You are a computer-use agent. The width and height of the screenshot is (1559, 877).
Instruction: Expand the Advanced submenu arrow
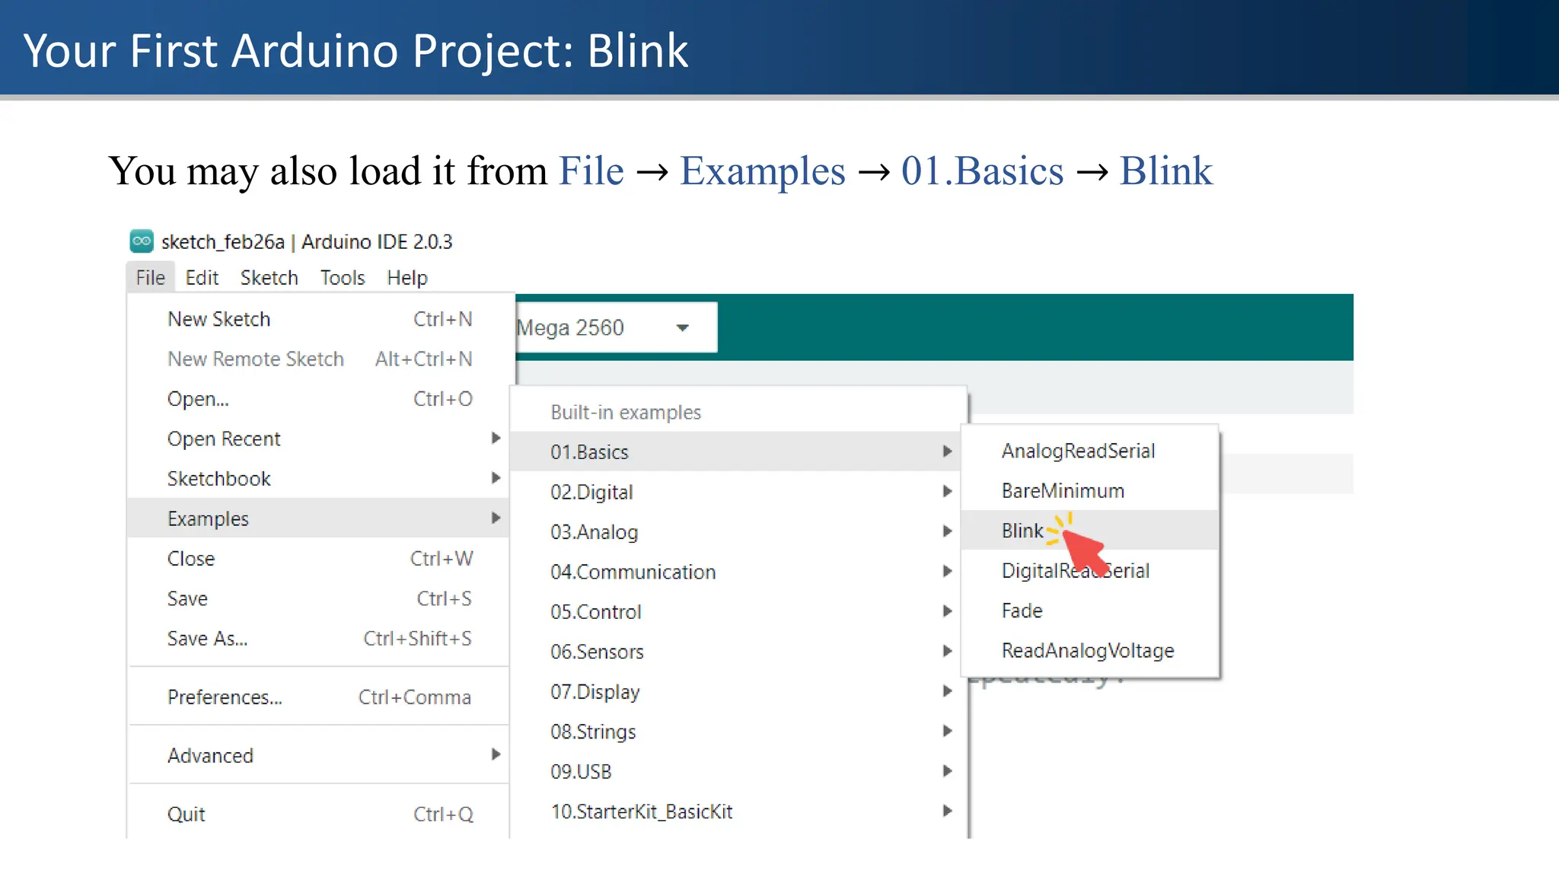[x=496, y=755]
